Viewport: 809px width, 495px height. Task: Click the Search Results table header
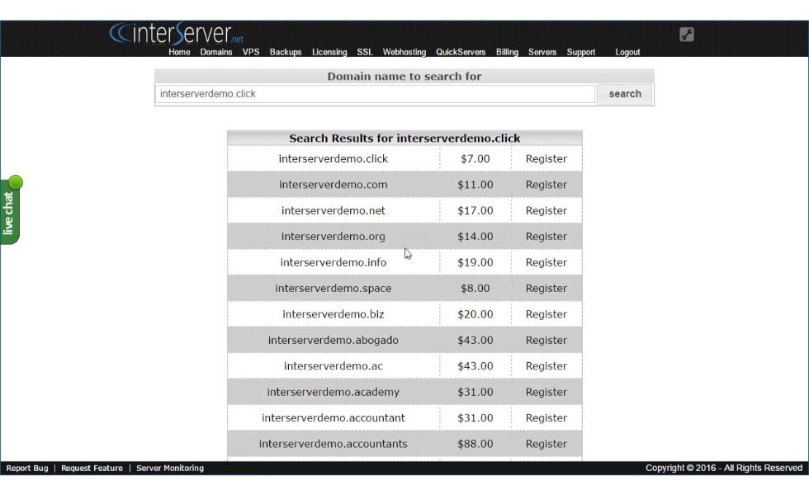coord(404,139)
